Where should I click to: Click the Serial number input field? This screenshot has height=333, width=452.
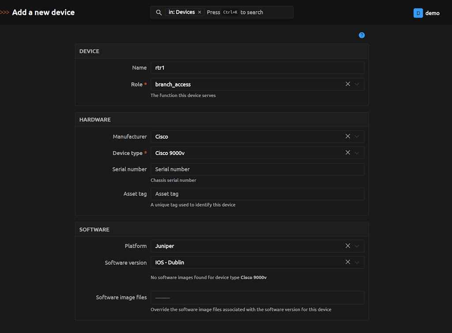point(257,169)
